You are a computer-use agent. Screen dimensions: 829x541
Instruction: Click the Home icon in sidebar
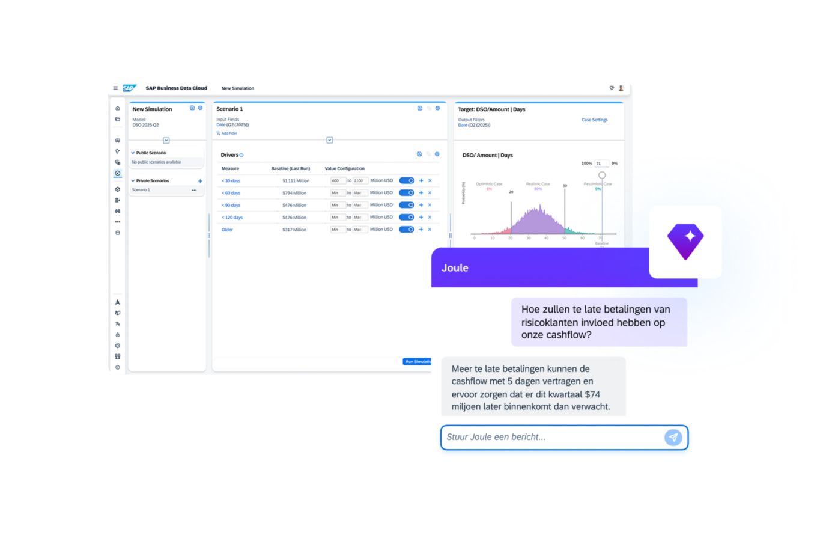click(x=118, y=109)
